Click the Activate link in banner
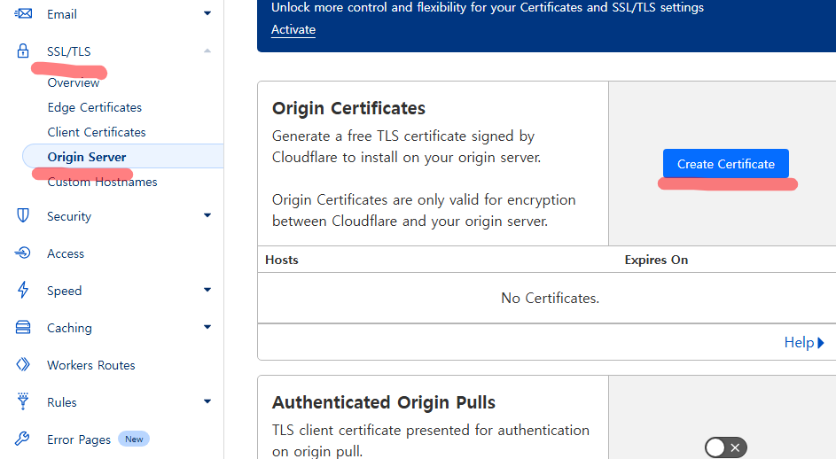 tap(293, 30)
